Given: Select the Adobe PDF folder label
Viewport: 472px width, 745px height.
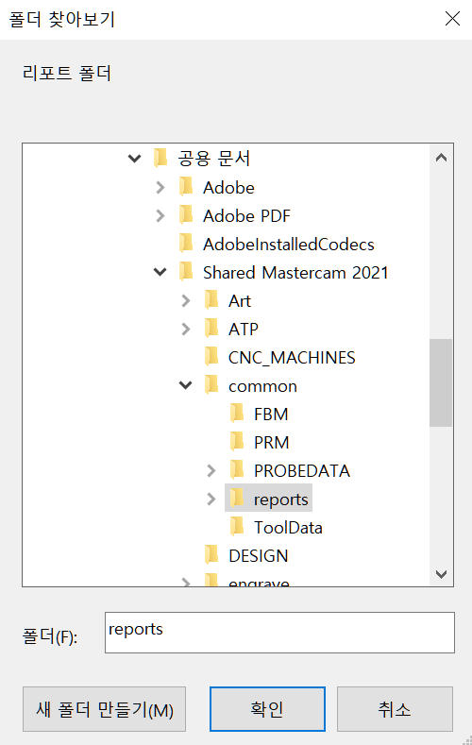Looking at the screenshot, I should tap(246, 216).
